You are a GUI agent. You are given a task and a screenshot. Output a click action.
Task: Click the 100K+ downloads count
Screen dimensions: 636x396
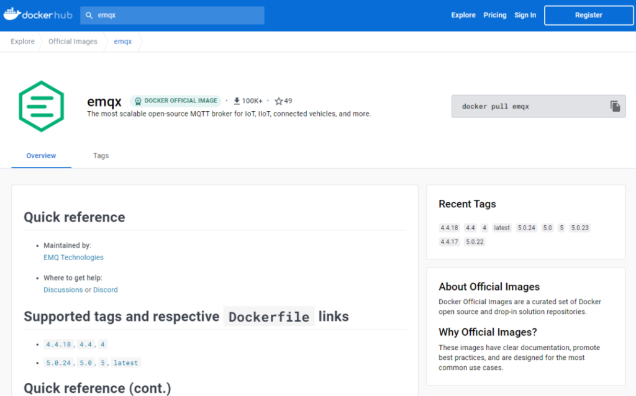(252, 101)
